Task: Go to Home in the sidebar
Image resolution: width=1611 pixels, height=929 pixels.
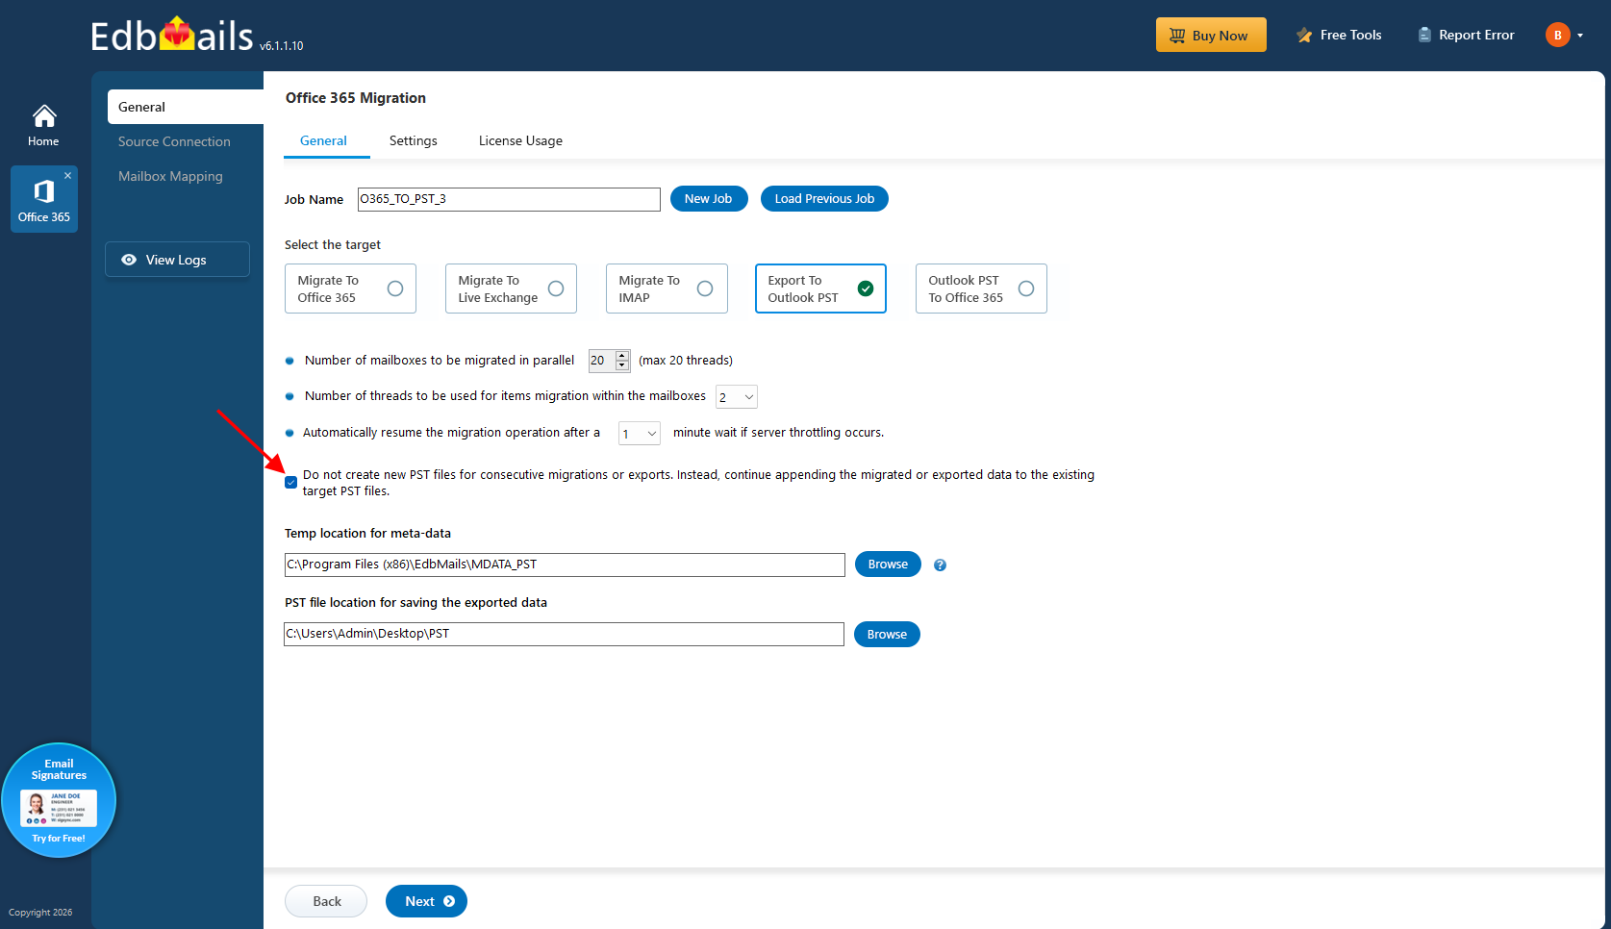Action: pos(43,125)
